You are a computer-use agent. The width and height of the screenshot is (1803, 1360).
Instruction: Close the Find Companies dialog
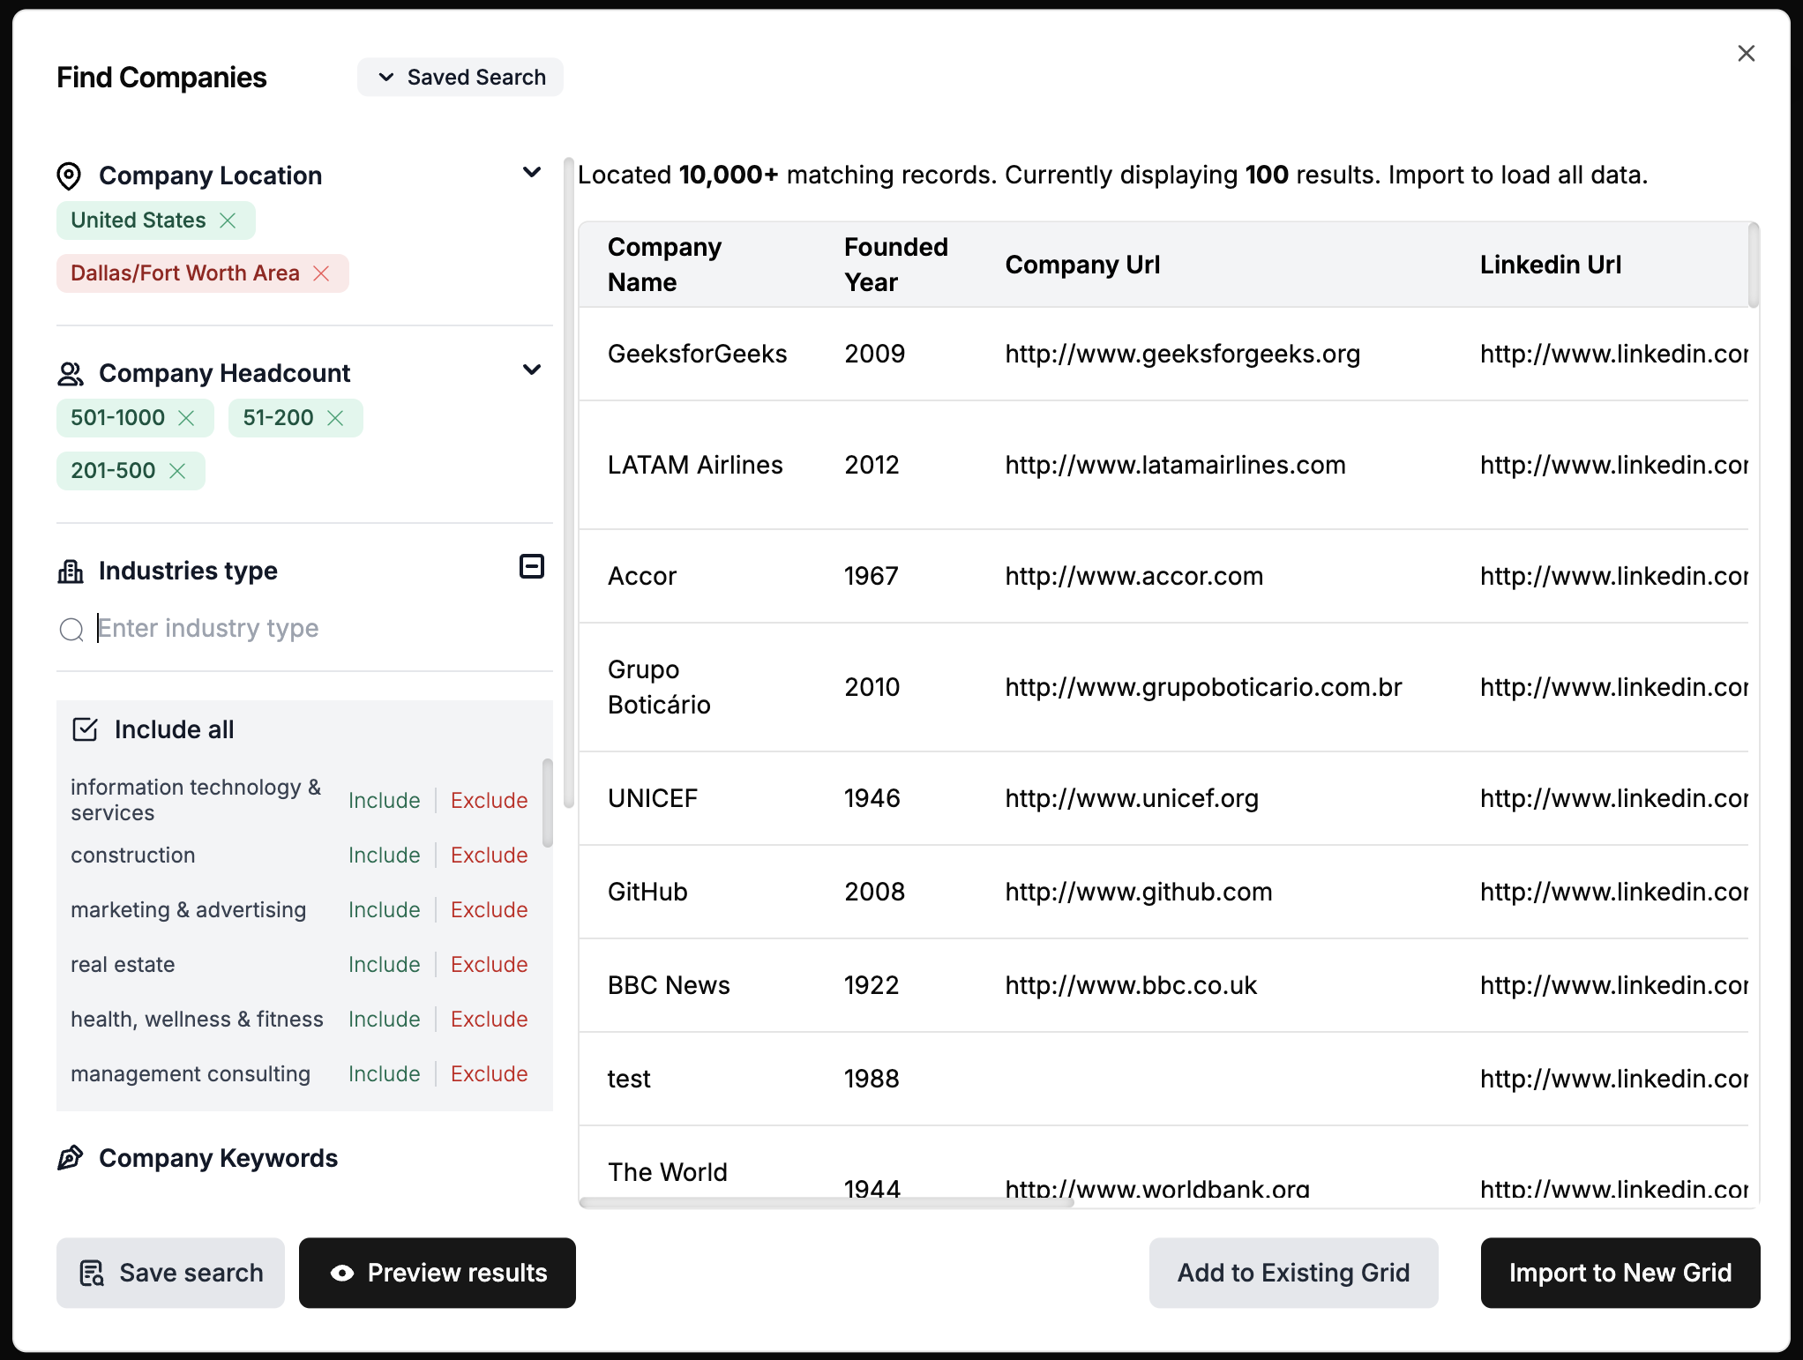point(1746,54)
